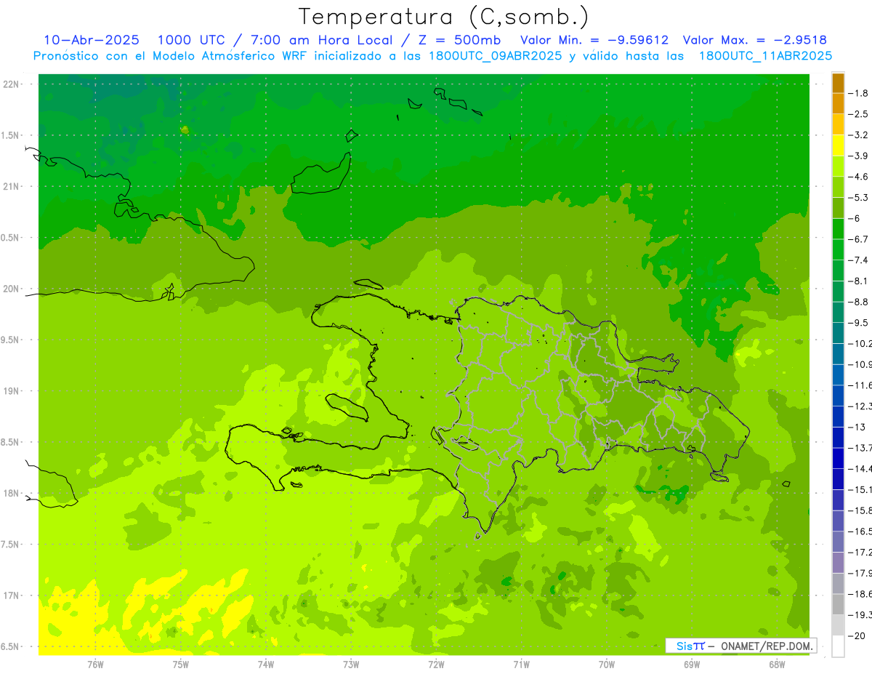Click the '-13' legend value

pos(857,427)
